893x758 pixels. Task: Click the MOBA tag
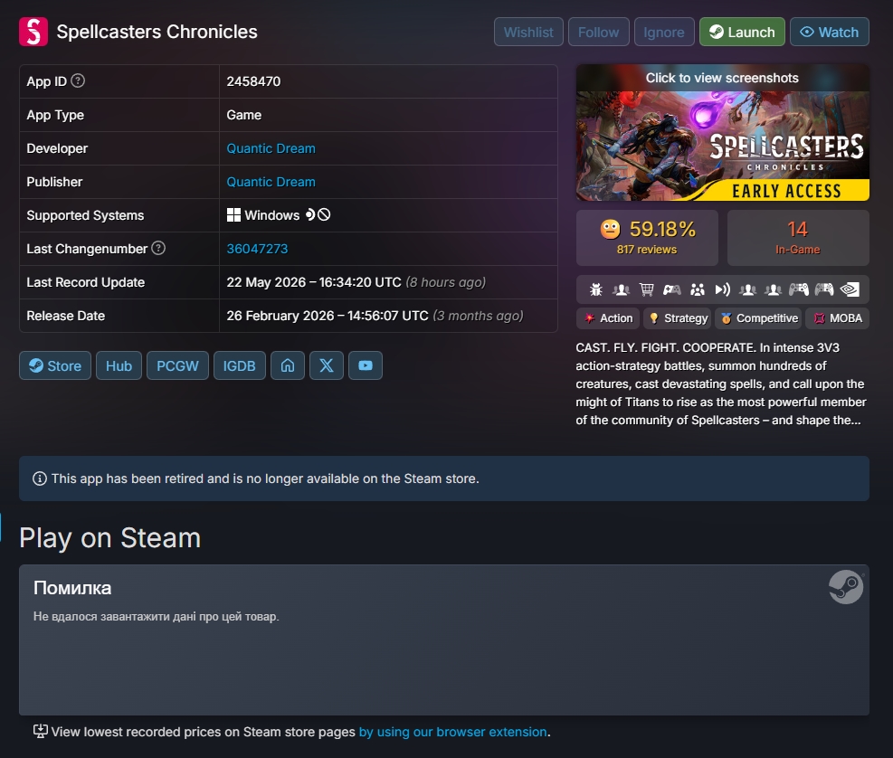click(838, 317)
